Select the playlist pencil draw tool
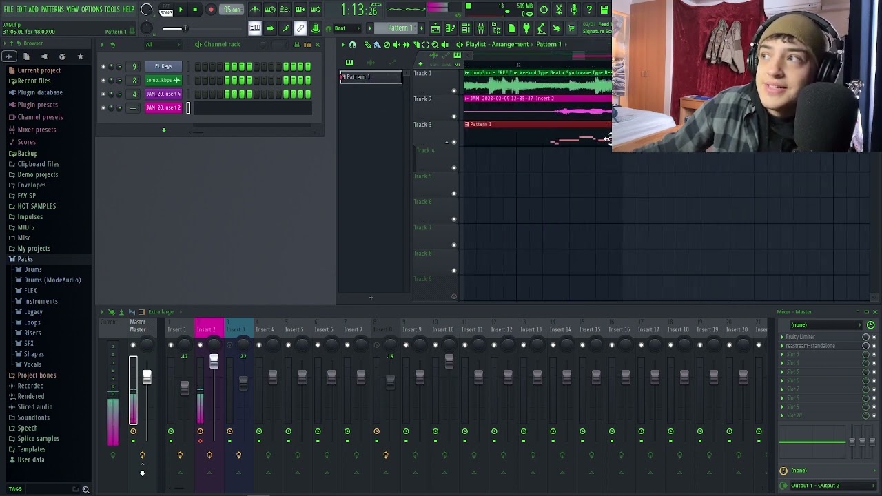 click(367, 45)
